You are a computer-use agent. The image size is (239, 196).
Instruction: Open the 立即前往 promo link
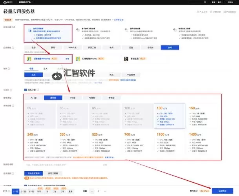[119, 20]
